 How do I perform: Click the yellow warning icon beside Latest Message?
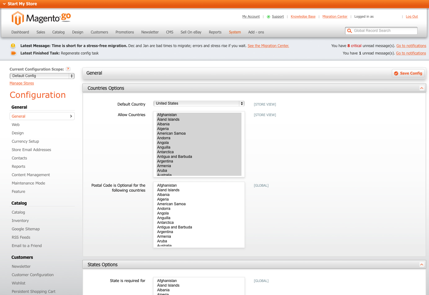coord(13,46)
